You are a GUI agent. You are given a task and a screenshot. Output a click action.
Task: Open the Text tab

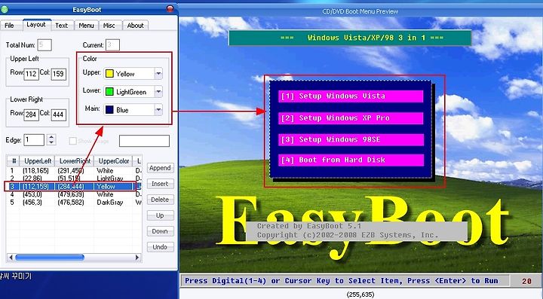click(61, 26)
